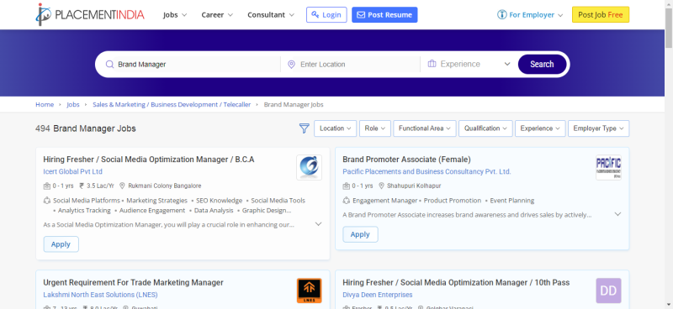Open the Icert Global company logo
Image resolution: width=673 pixels, height=309 pixels.
coord(309,168)
